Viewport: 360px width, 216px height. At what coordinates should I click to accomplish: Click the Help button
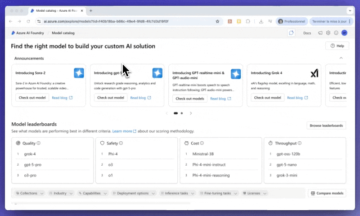click(337, 46)
